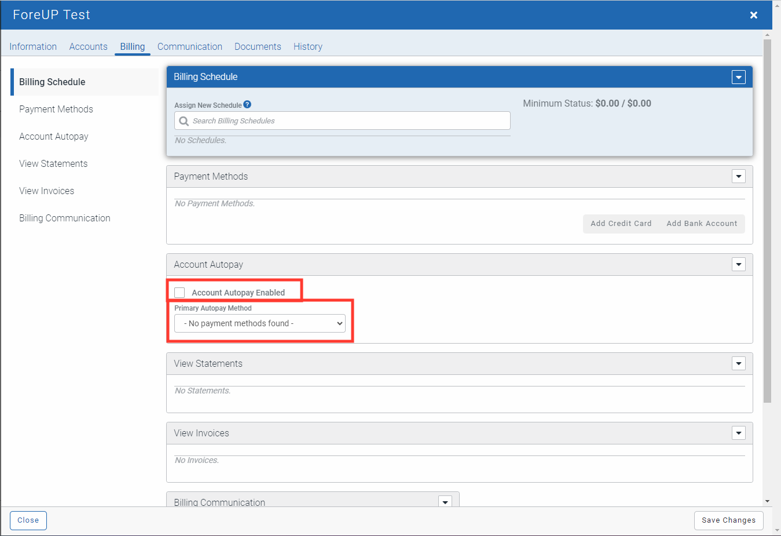Image resolution: width=781 pixels, height=536 pixels.
Task: Open the Primary Autopay Method dropdown
Action: pyautogui.click(x=260, y=323)
